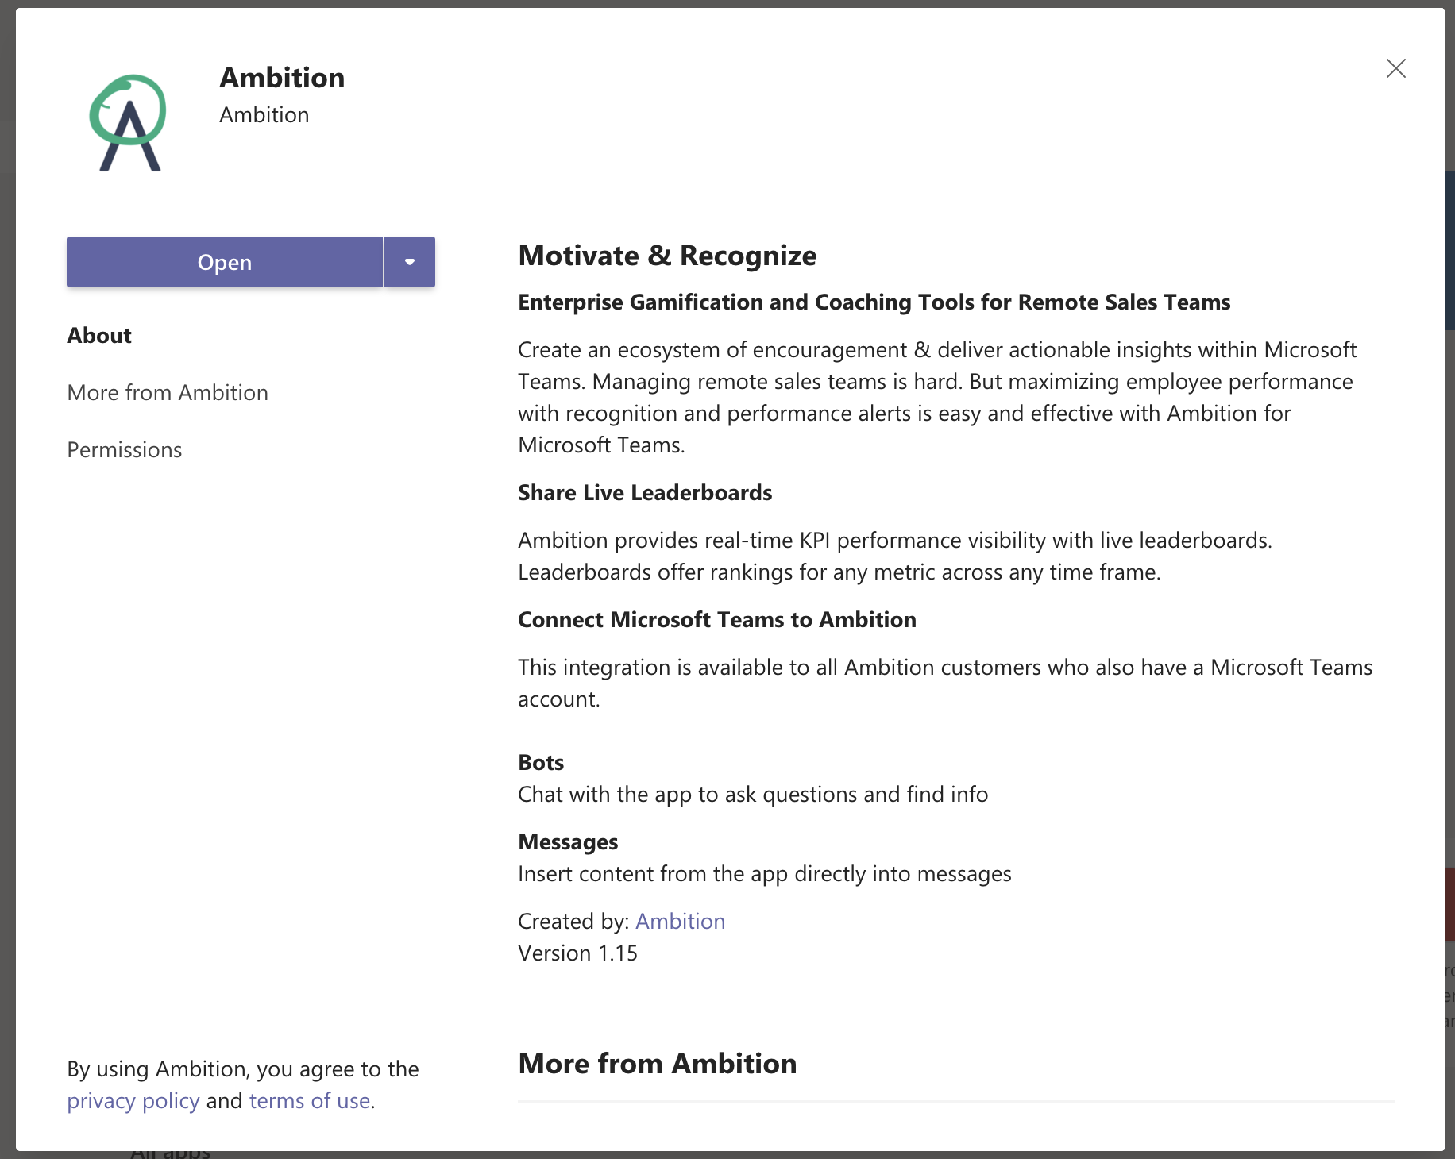Click the bold Ambition app title
1455x1159 pixels.
[x=282, y=78]
